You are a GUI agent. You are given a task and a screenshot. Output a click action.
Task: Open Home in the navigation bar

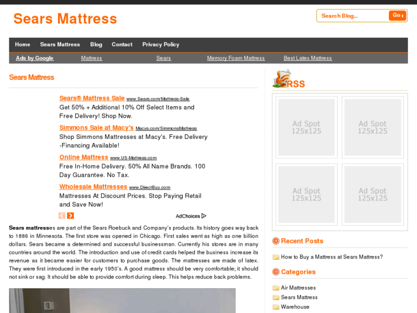tap(22, 44)
